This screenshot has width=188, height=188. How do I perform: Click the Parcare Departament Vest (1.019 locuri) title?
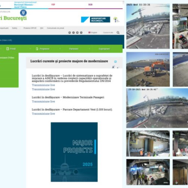pyautogui.click(x=72, y=109)
